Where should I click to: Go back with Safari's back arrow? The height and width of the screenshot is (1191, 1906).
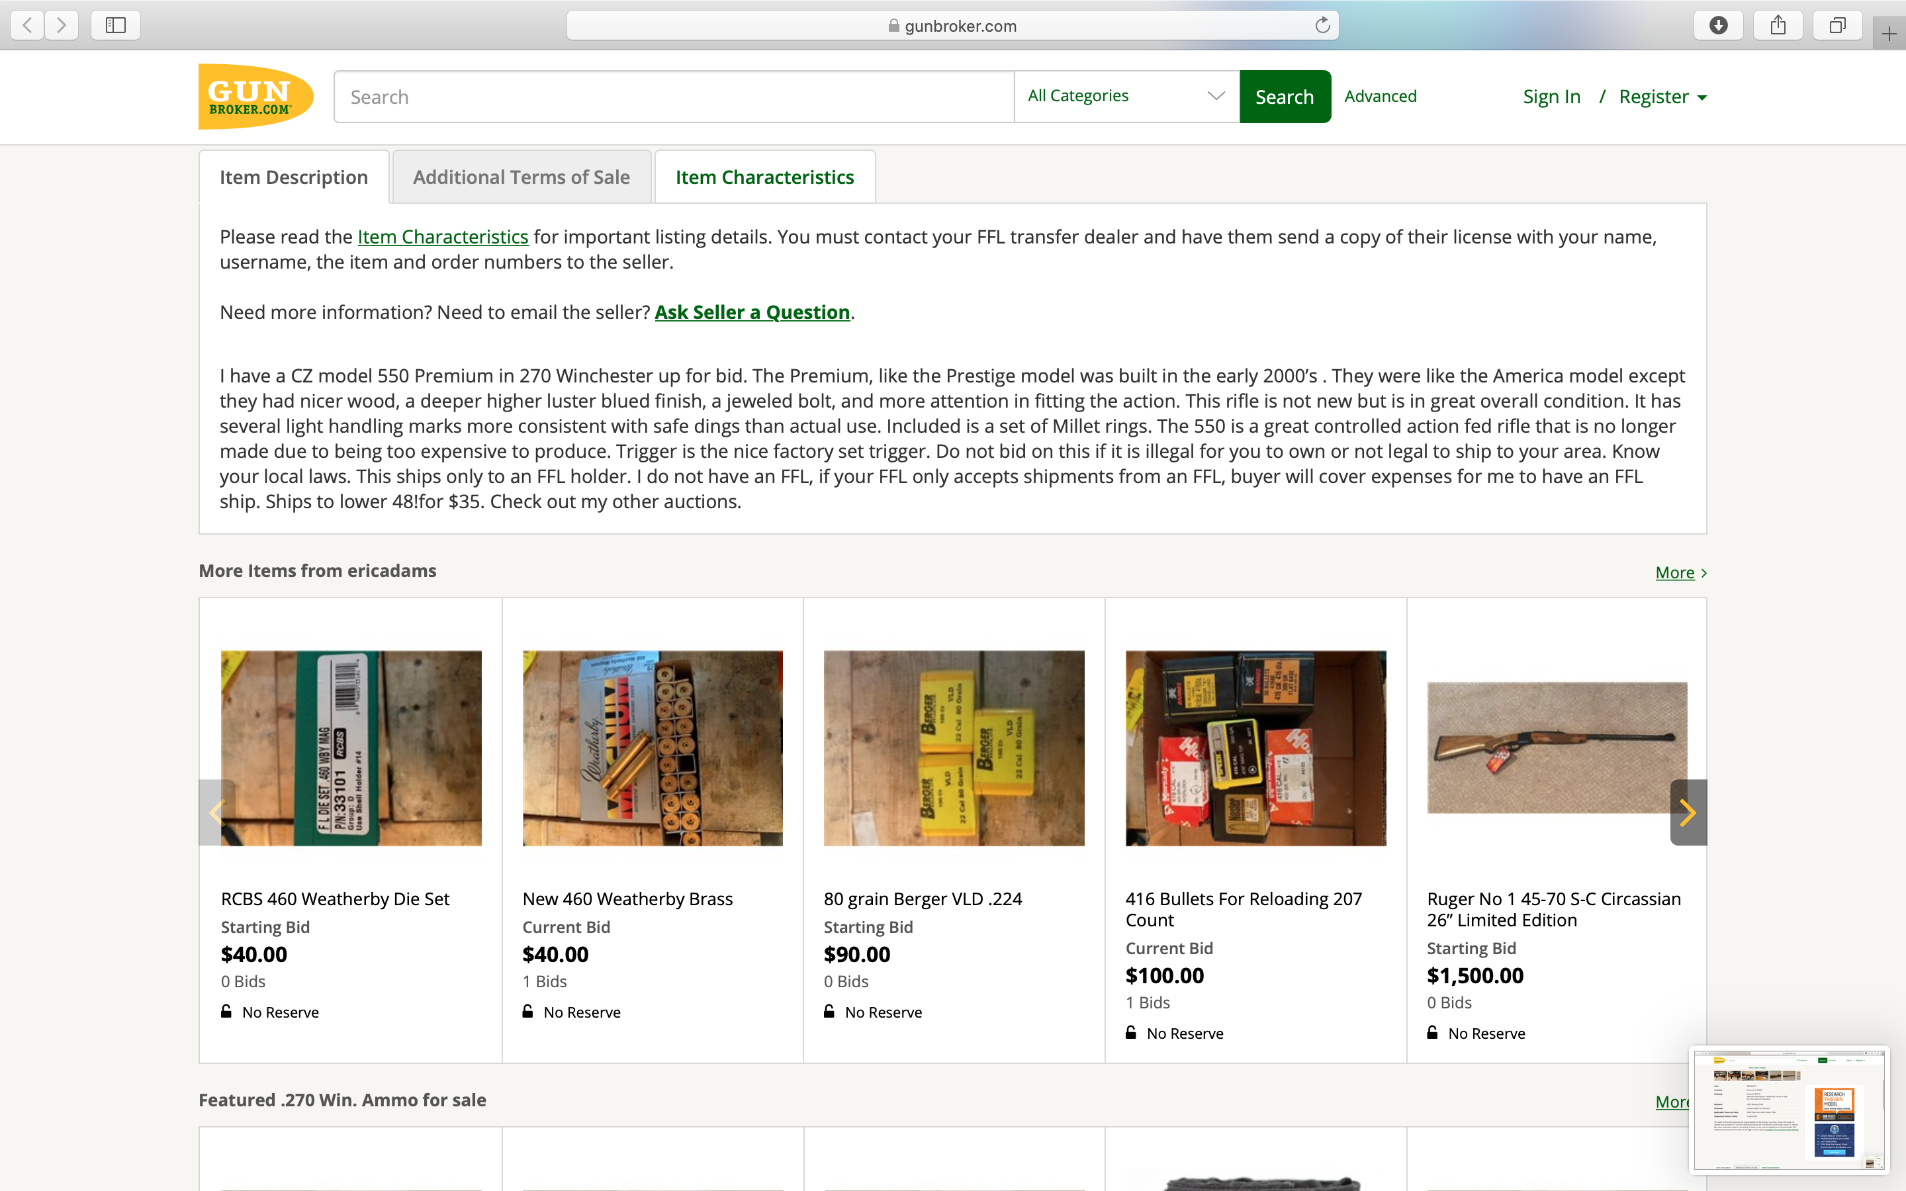tap(28, 25)
